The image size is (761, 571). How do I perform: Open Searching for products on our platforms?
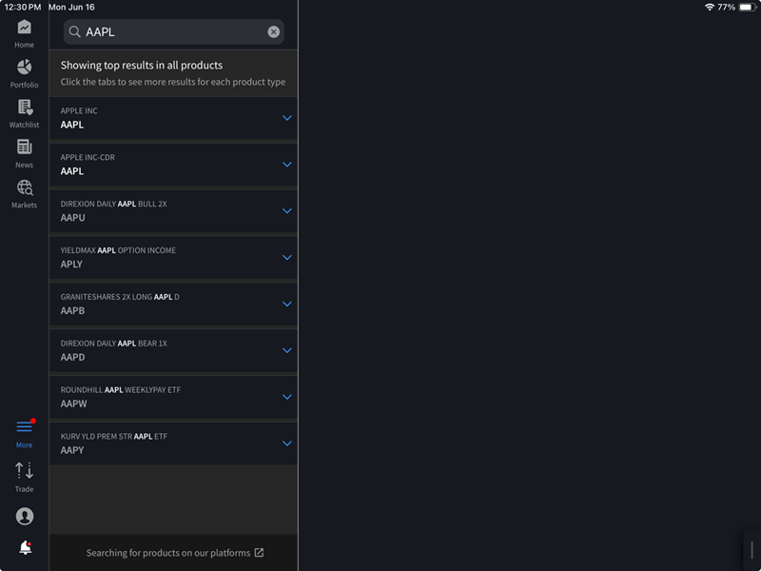pos(173,552)
